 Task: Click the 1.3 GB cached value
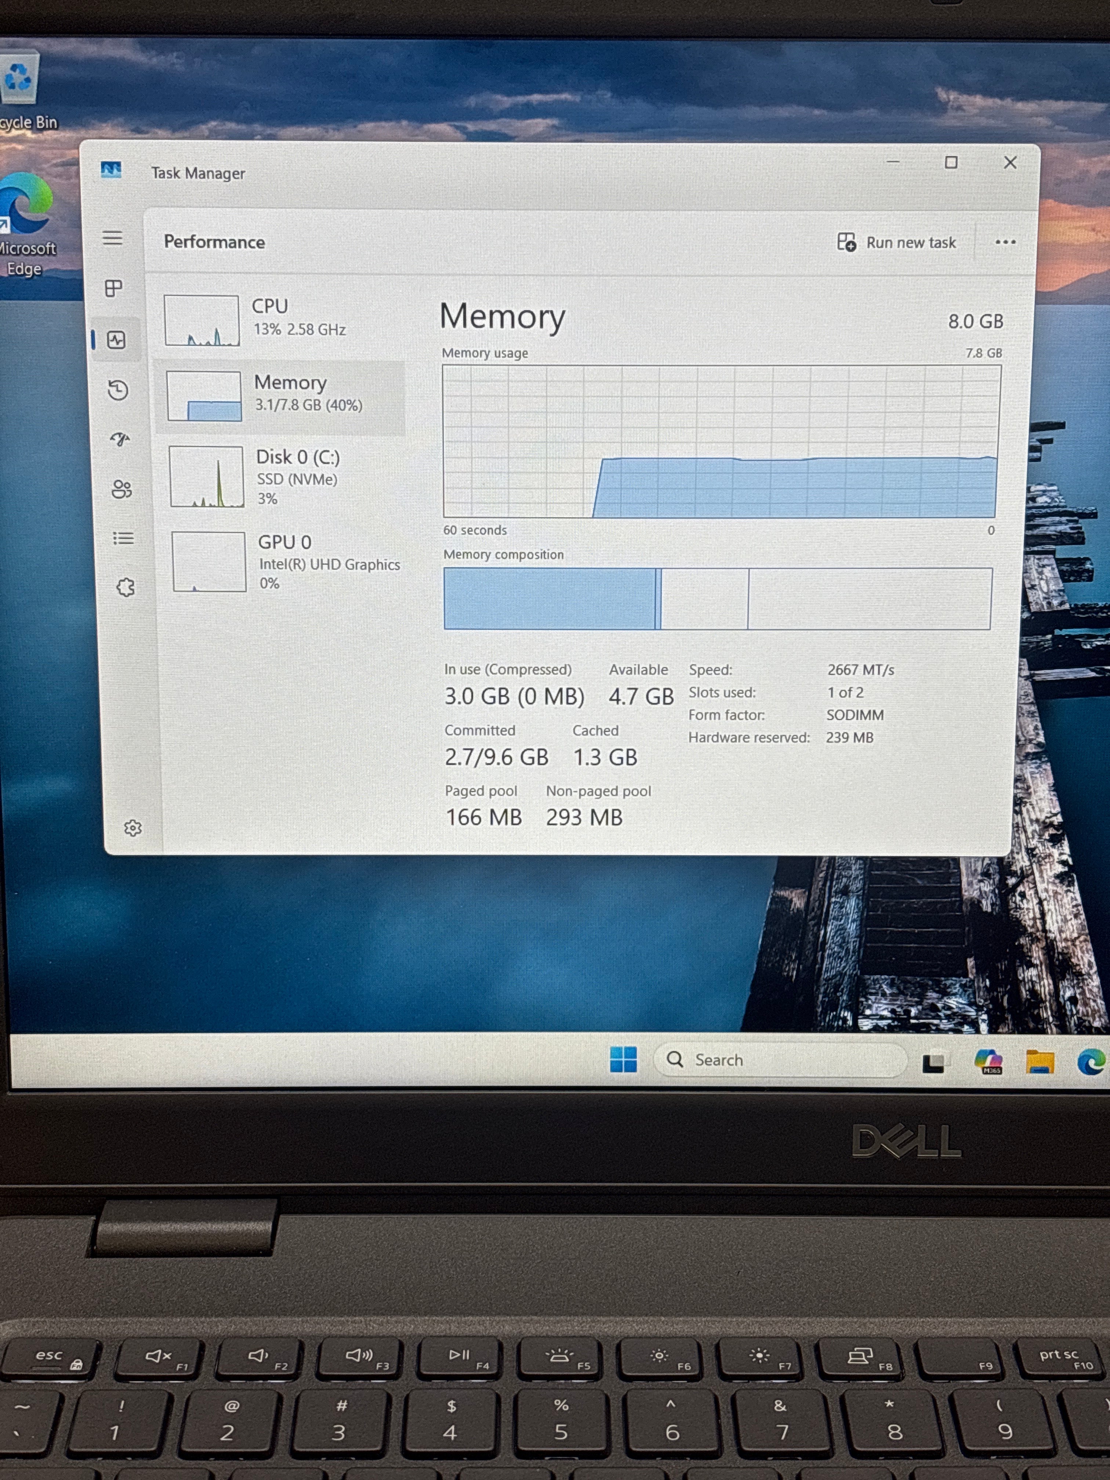(605, 757)
